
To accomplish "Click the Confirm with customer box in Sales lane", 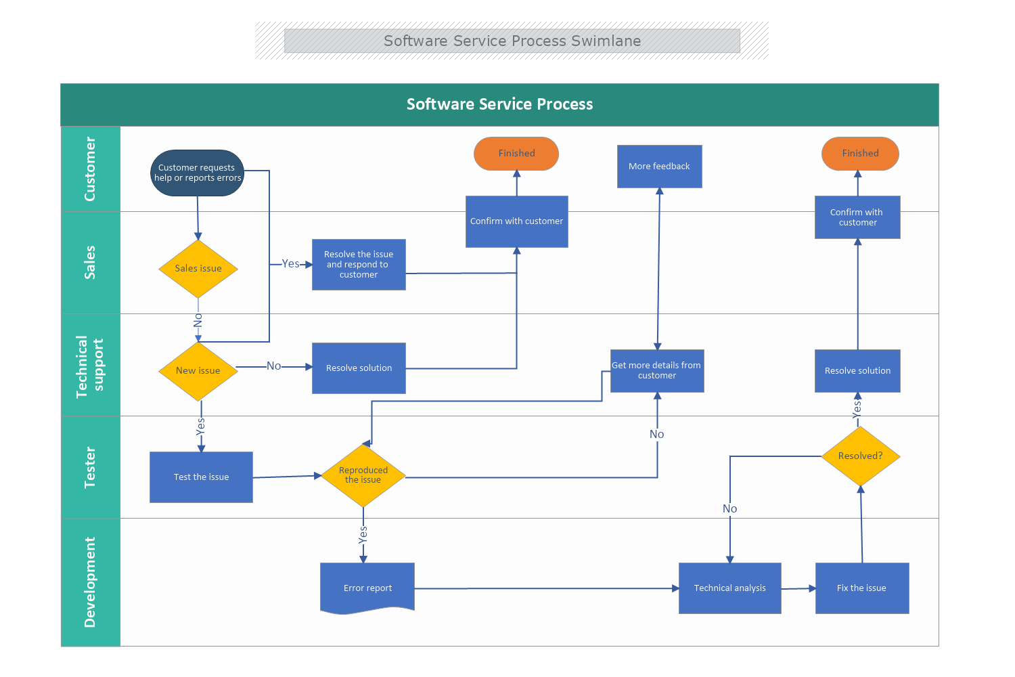I will (x=516, y=221).
